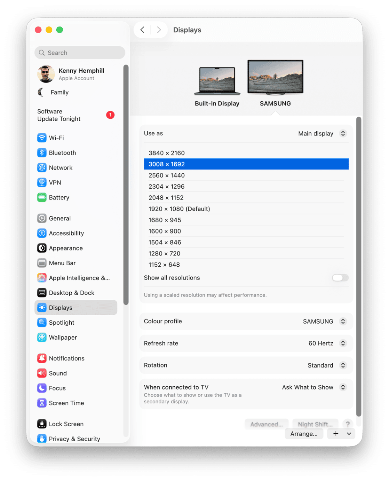Screen dimensions: 389x481
Task: Click the Screen Time hourglass icon
Action: (42, 403)
